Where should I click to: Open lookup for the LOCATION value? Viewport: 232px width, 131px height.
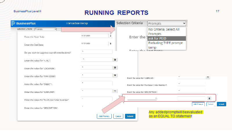tap(115, 68)
